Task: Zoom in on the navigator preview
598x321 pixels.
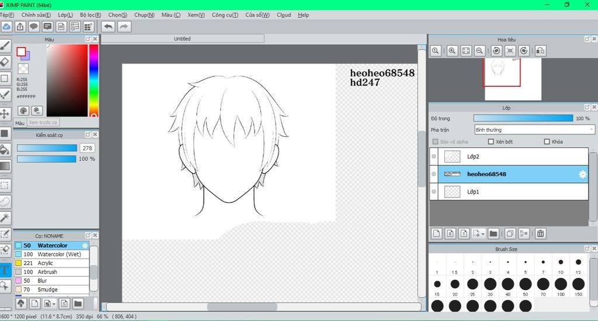Action: click(452, 51)
